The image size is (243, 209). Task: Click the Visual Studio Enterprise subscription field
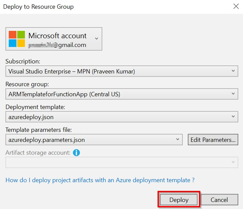click(114, 71)
